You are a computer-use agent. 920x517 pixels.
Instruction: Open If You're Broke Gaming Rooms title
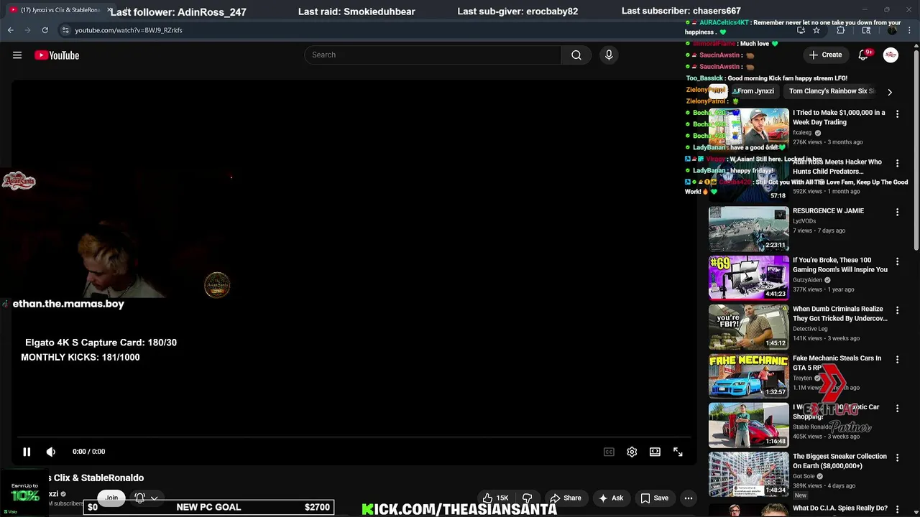[x=840, y=265]
